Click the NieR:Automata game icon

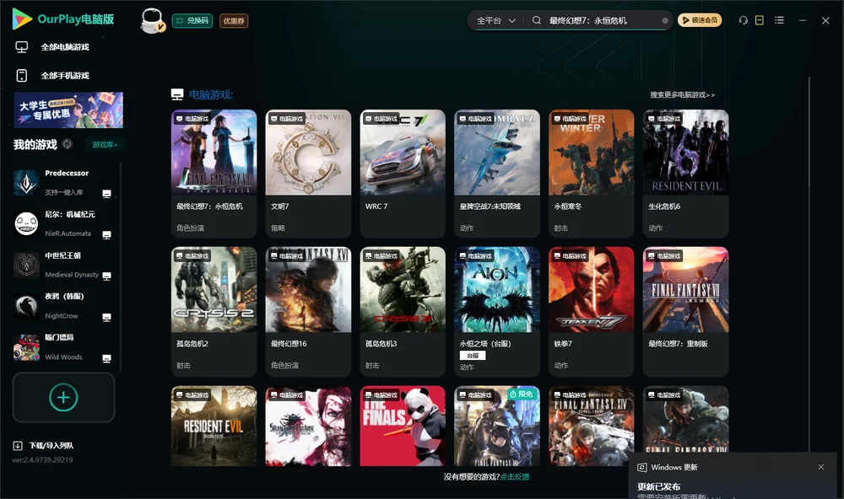tap(26, 223)
